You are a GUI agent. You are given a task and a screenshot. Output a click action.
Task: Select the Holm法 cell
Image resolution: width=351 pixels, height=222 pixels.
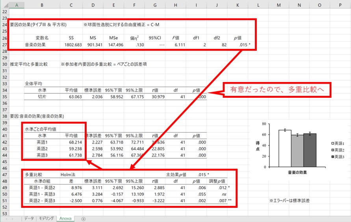pyautogui.click(x=68, y=174)
